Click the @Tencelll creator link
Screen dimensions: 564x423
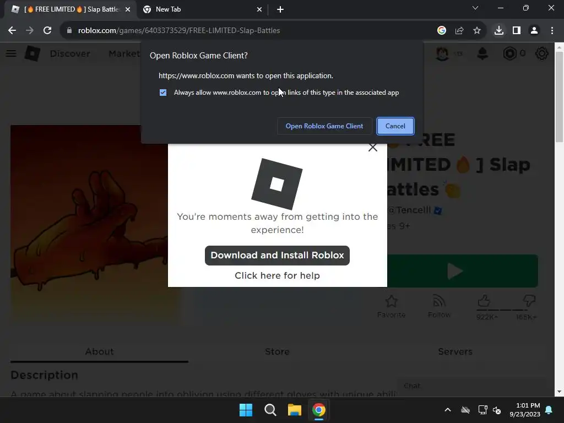[x=410, y=210]
